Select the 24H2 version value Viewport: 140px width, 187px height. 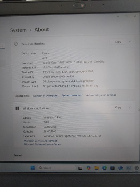tap(46, 122)
